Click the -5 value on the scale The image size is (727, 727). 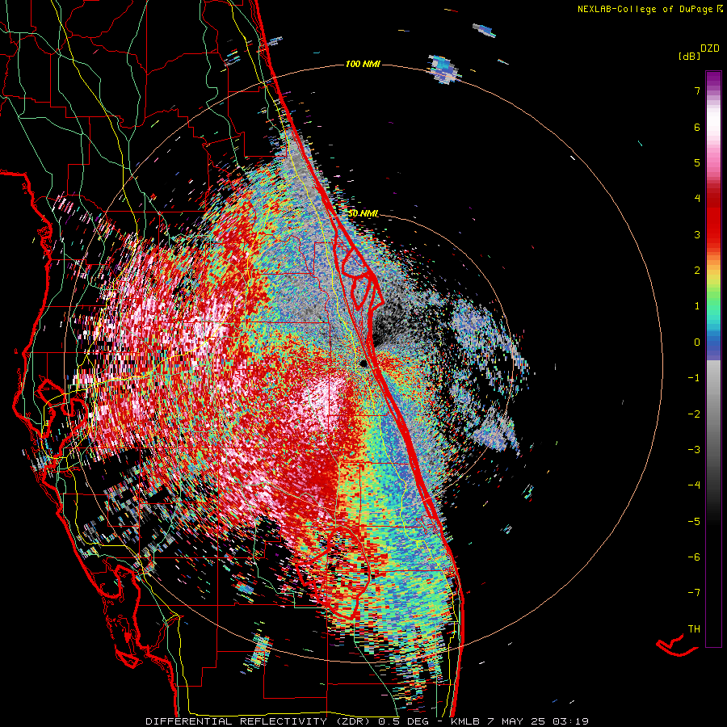coord(694,521)
